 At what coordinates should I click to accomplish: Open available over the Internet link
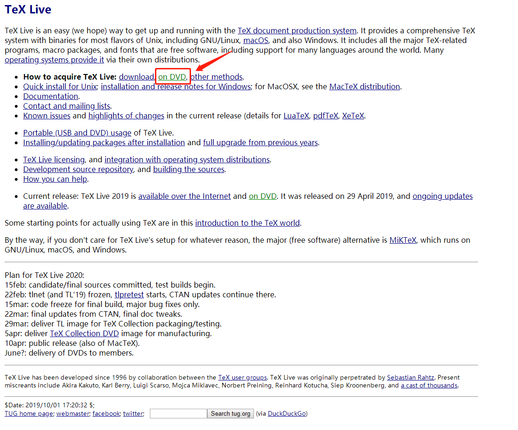pos(185,196)
